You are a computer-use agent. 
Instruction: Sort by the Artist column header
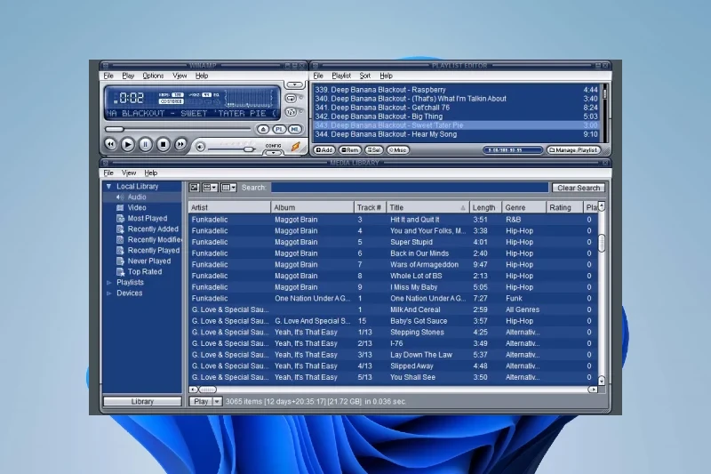[229, 207]
